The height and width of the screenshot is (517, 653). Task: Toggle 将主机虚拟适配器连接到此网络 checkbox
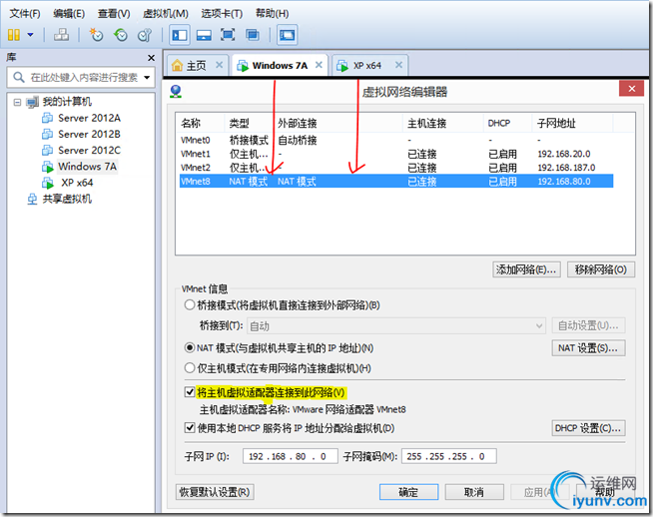[190, 392]
